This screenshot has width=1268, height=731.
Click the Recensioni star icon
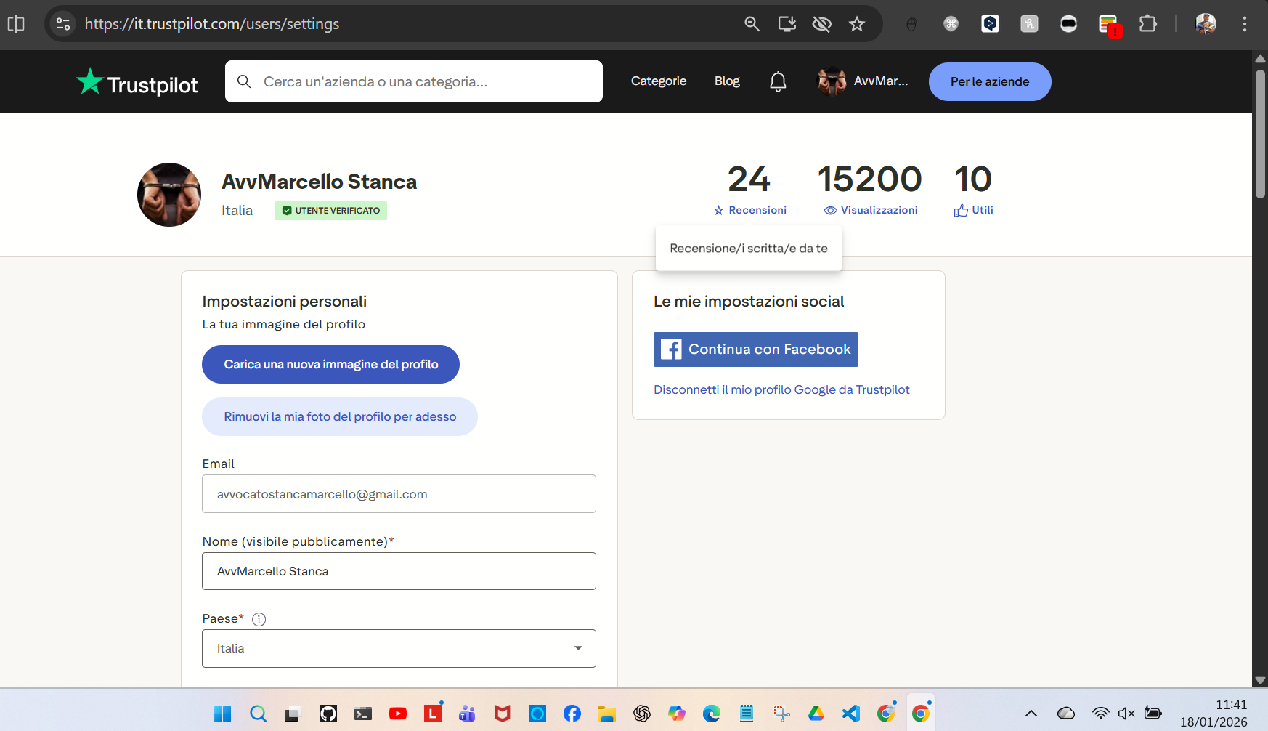pos(717,210)
